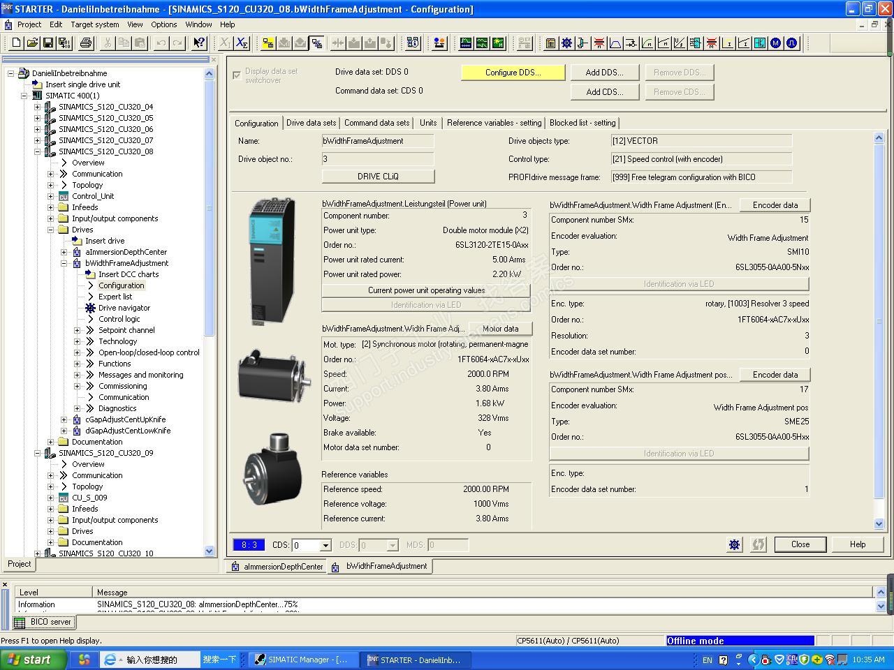The height and width of the screenshot is (670, 894).
Task: Click the Open project folder icon
Action: click(x=32, y=43)
